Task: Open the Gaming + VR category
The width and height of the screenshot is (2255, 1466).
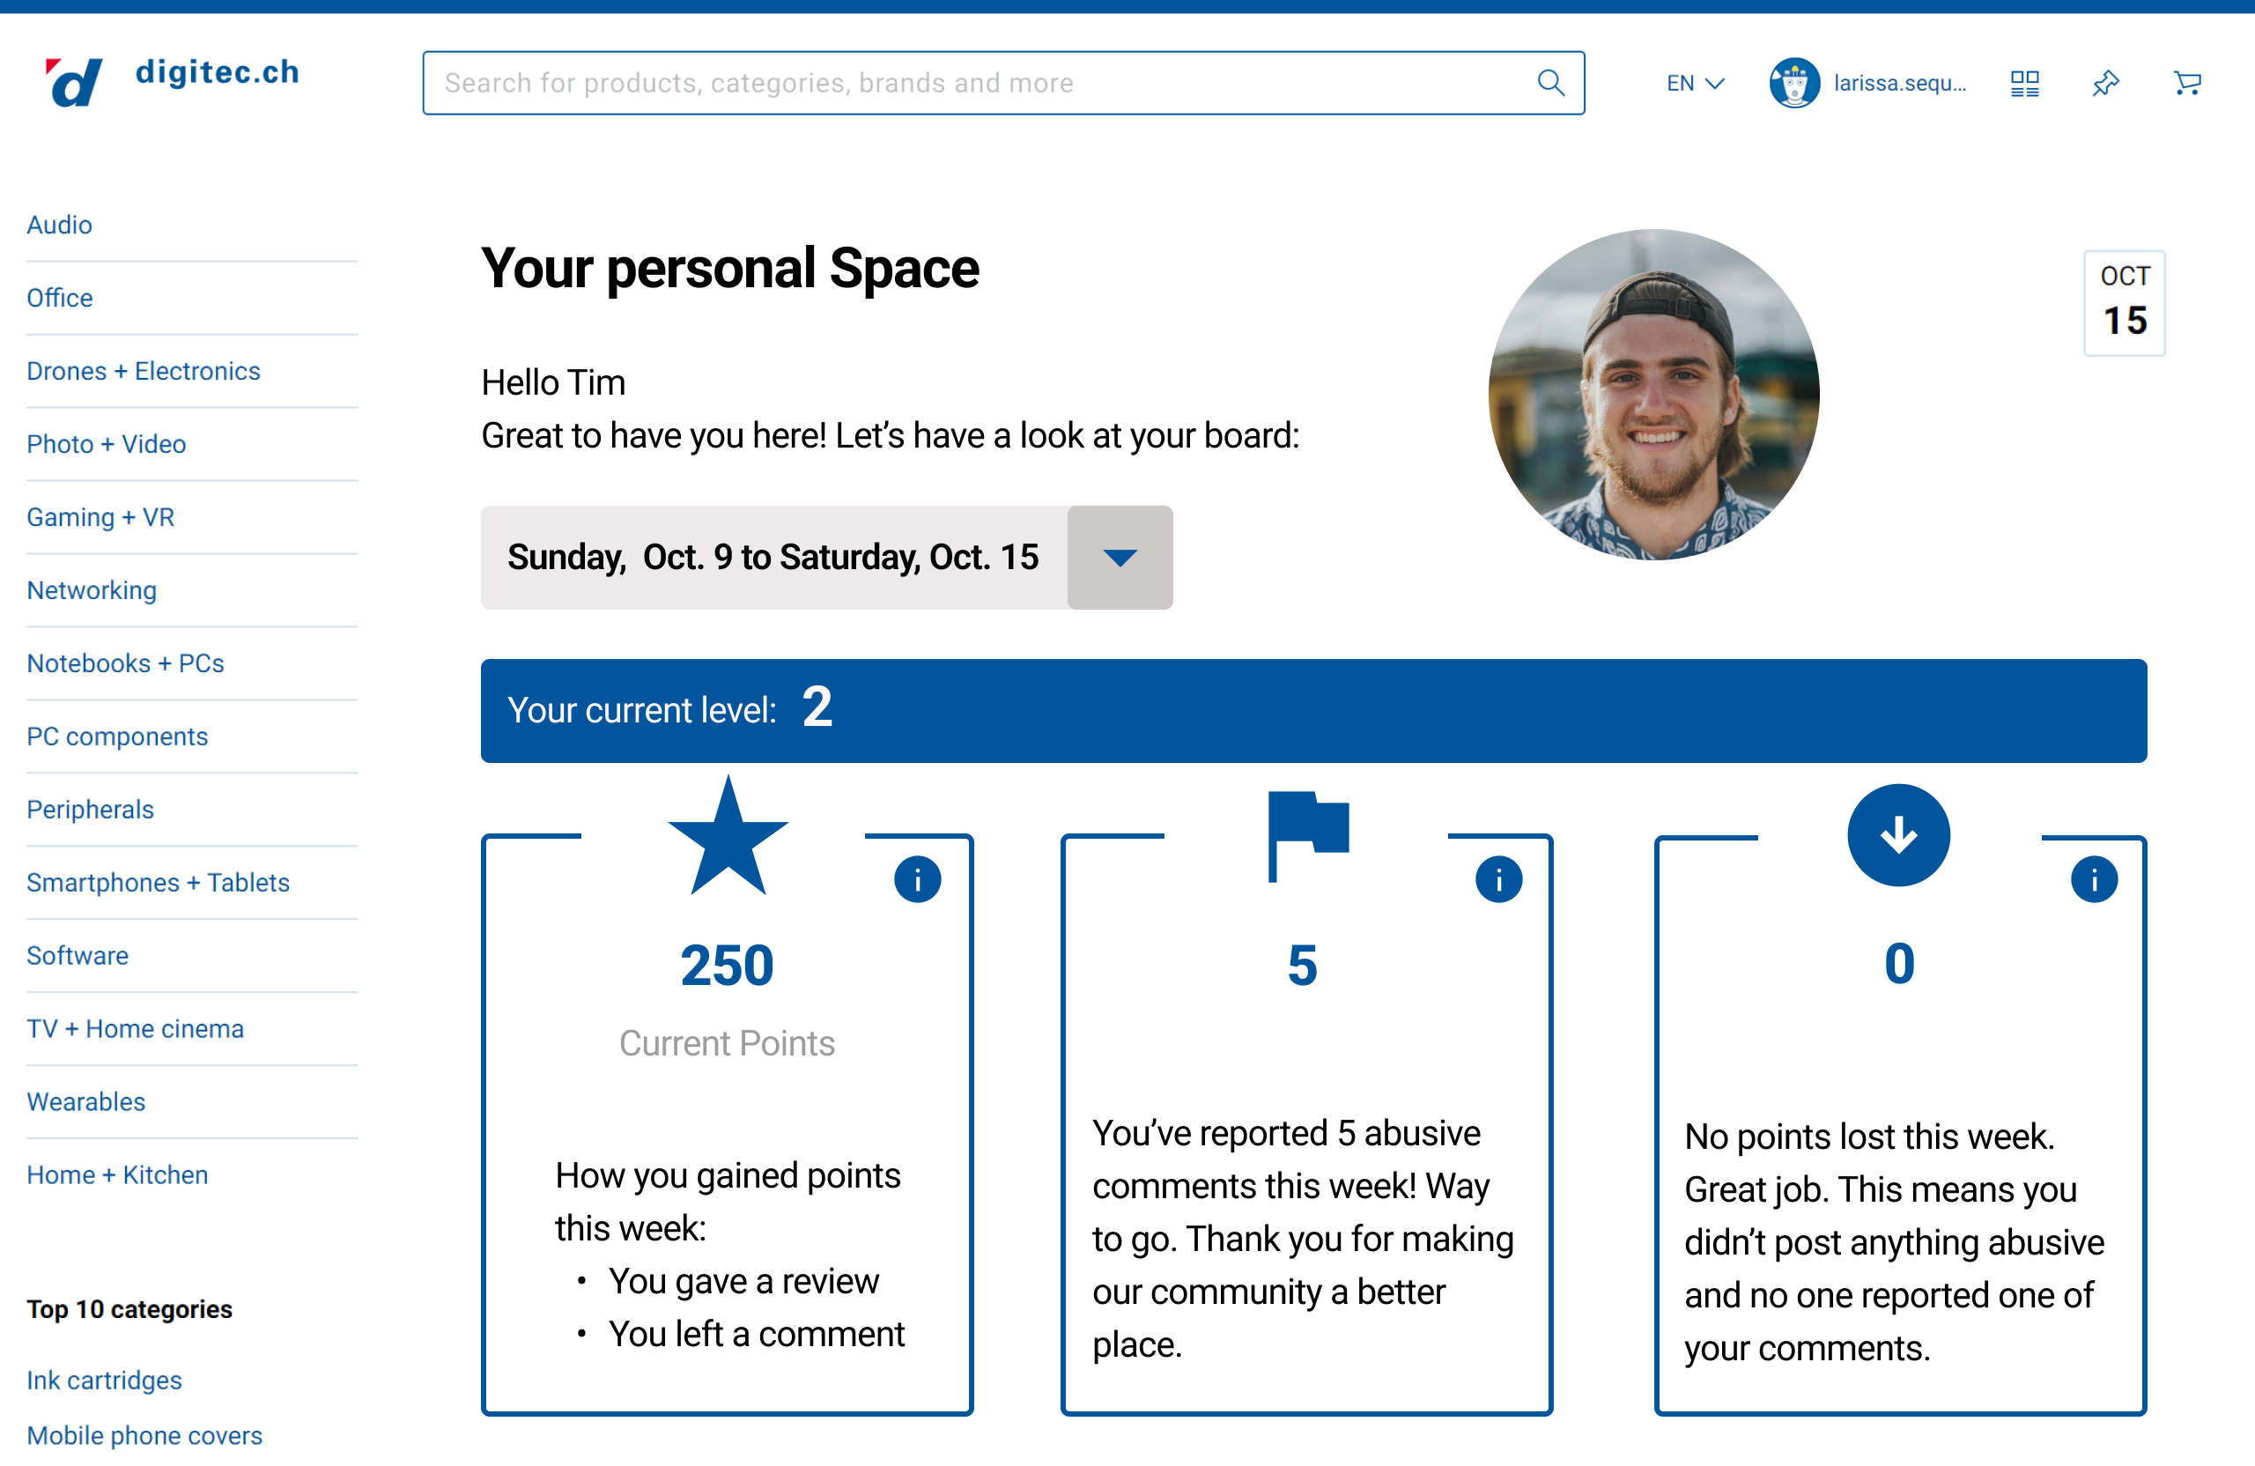Action: point(100,517)
